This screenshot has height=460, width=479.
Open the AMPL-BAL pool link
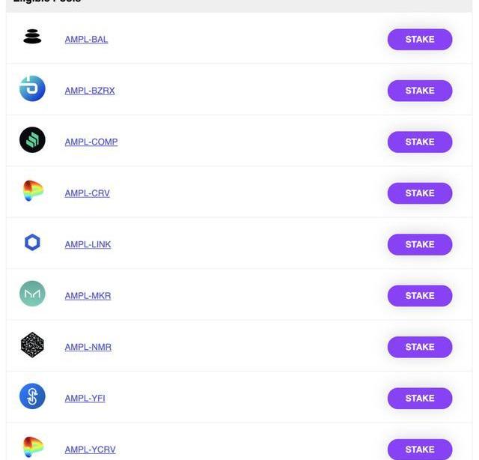pos(86,40)
